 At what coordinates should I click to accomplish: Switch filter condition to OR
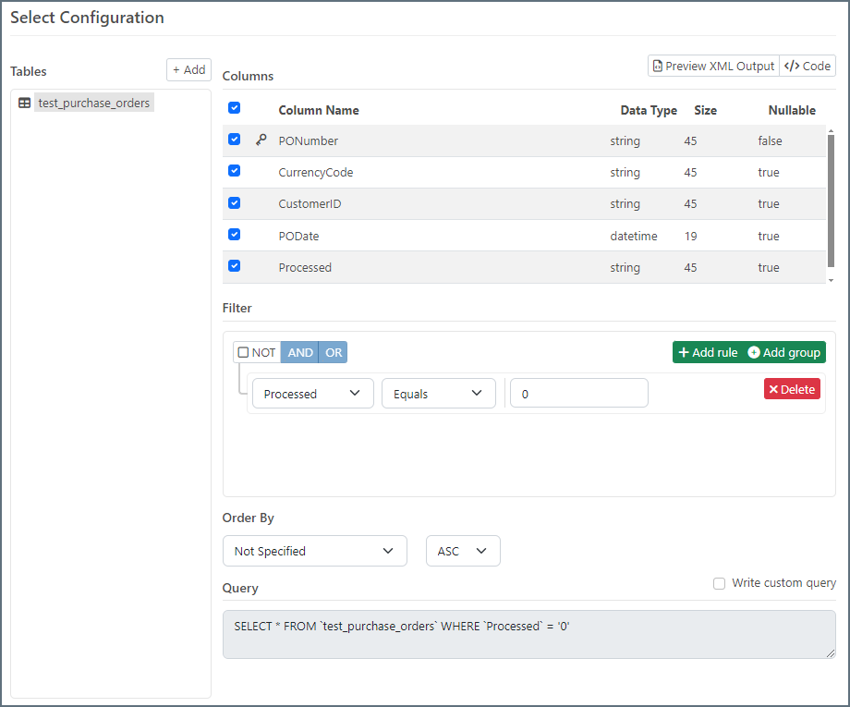[x=334, y=352]
